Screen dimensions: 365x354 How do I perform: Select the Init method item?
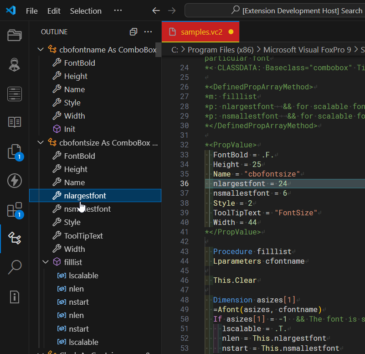95,129
